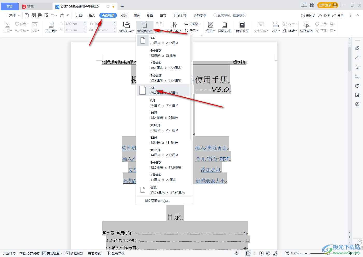The height and width of the screenshot is (257, 363).
Task: Open 文字方向 text direction tool
Action: coord(174,27)
